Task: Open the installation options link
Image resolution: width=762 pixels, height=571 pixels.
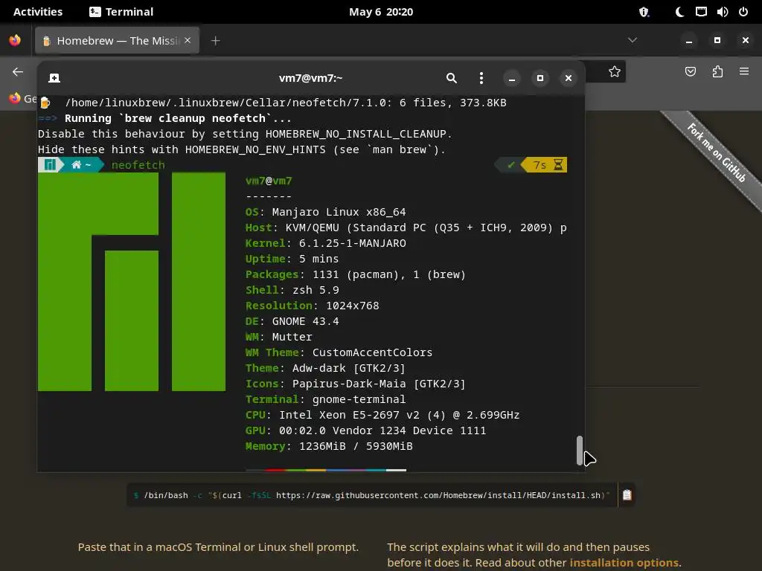Action: 624,563
